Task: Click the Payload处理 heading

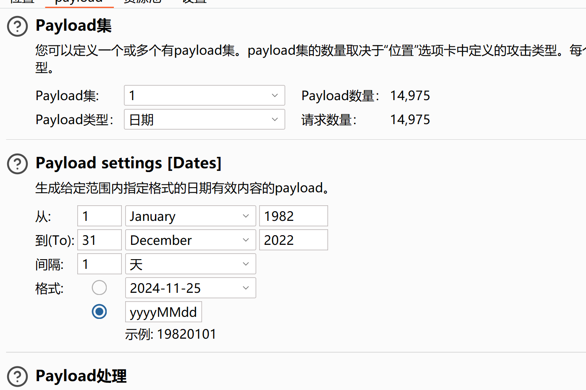Action: coord(81,376)
